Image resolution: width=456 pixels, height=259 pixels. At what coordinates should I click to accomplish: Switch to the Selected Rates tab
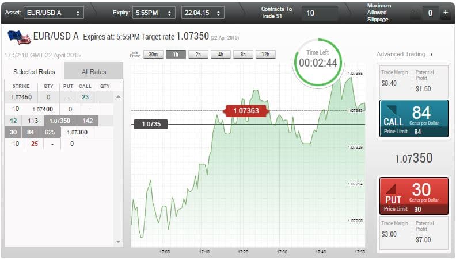[x=33, y=72]
